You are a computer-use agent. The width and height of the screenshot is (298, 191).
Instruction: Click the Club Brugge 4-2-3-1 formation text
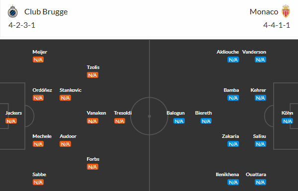pyautogui.click(x=22, y=25)
